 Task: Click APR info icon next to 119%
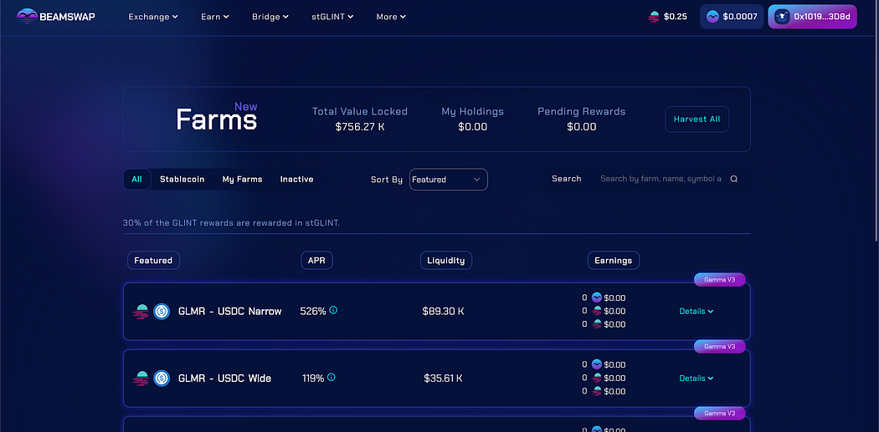pyautogui.click(x=332, y=377)
